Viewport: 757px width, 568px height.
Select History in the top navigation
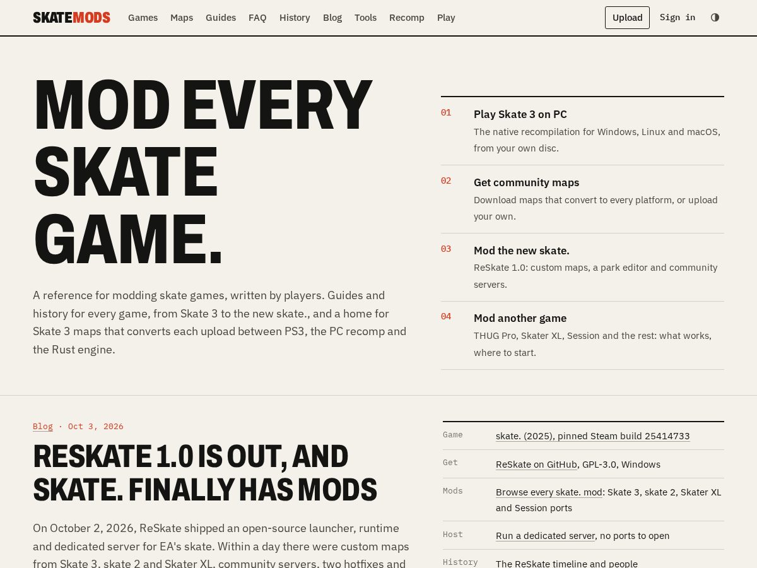295,18
